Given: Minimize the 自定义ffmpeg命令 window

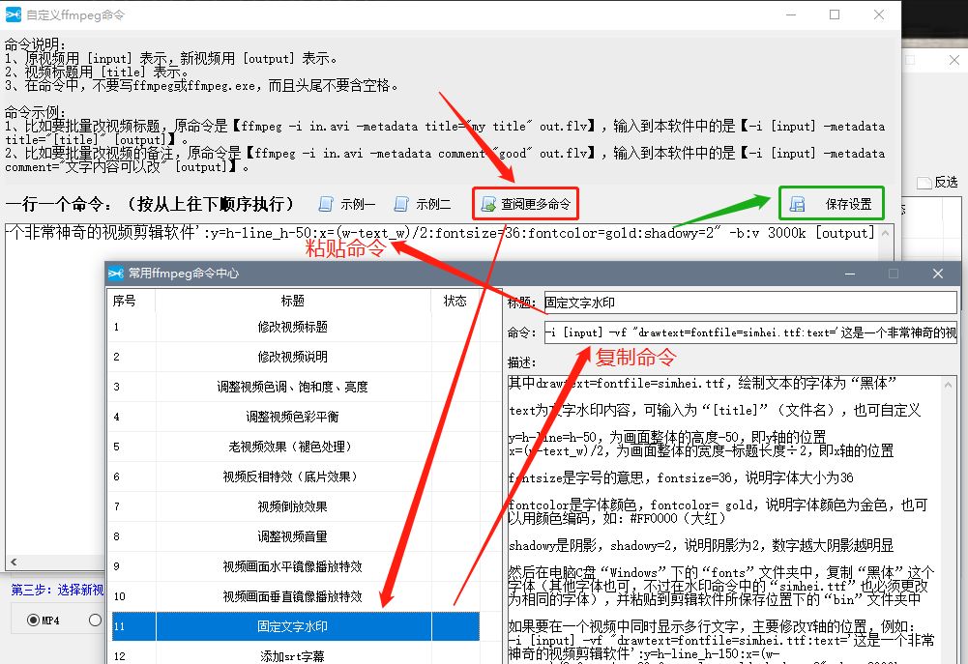Looking at the screenshot, I should coord(791,14).
